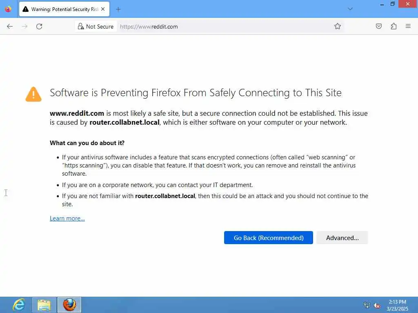The image size is (418, 313).
Task: Expand the list all tabs chevron
Action: point(350,9)
